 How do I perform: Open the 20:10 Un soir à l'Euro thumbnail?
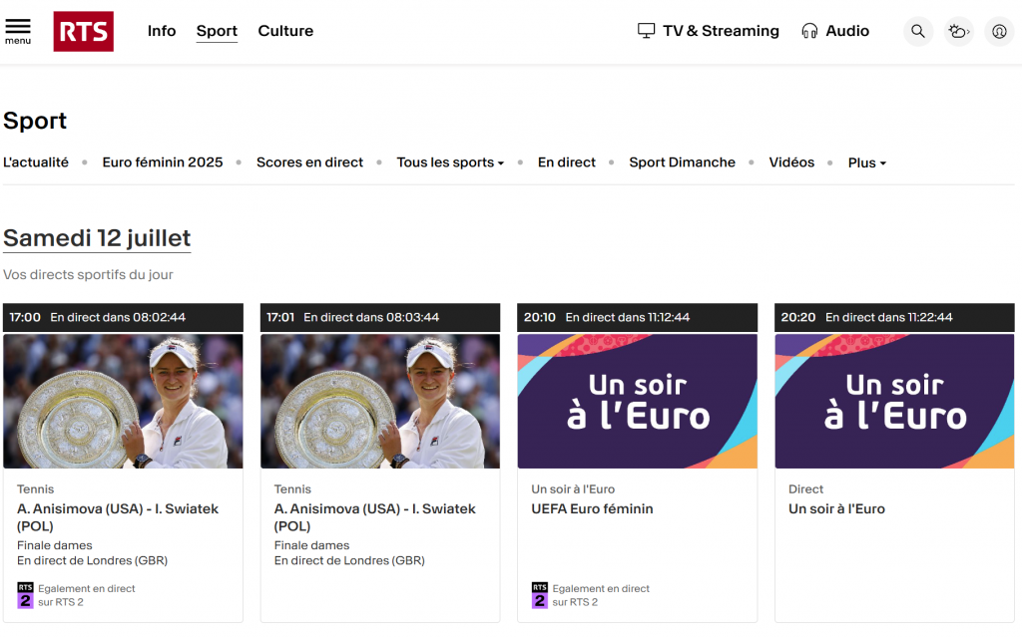pos(638,401)
